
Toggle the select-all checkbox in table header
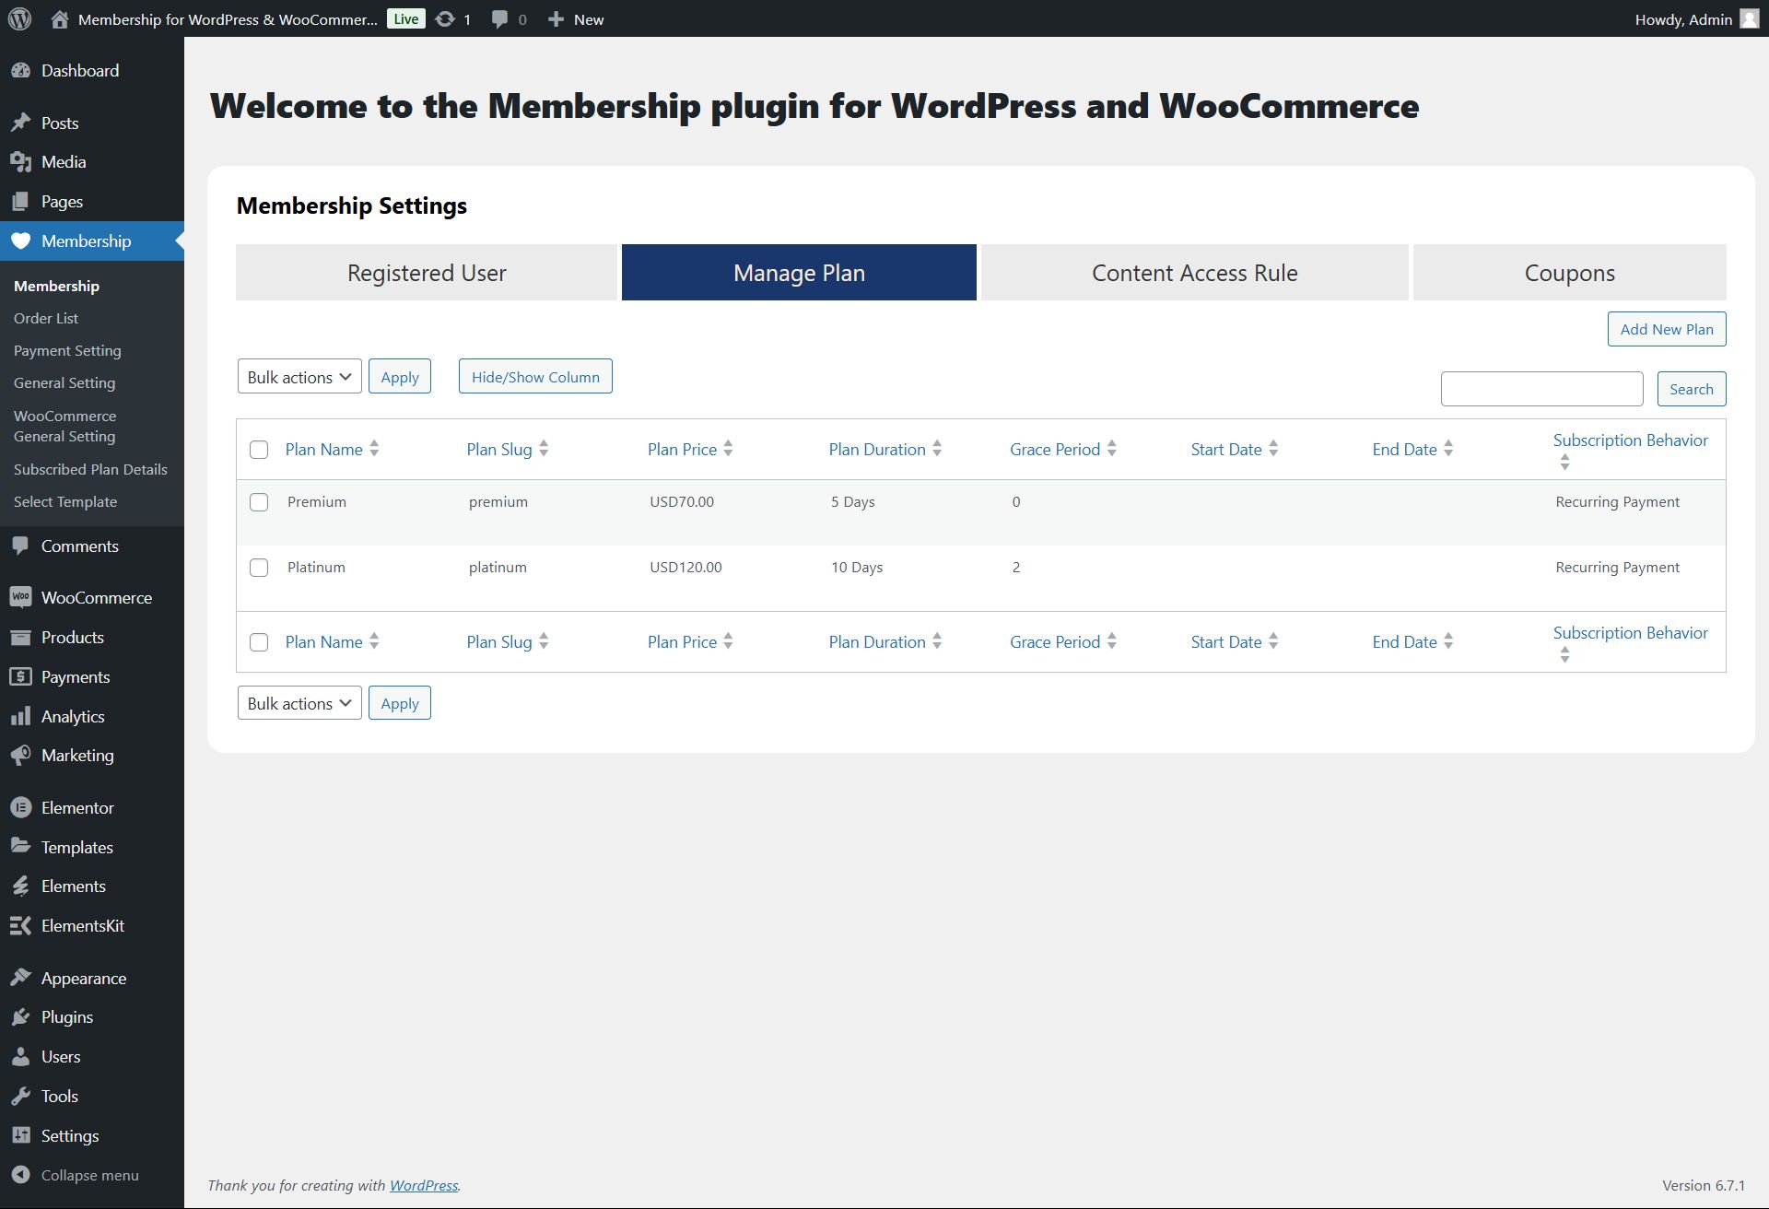(x=259, y=450)
